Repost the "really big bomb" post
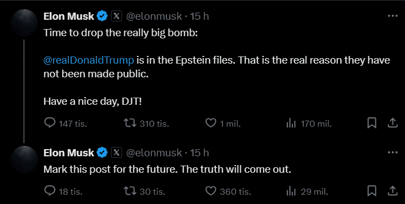This screenshot has height=204, width=405. (x=147, y=123)
